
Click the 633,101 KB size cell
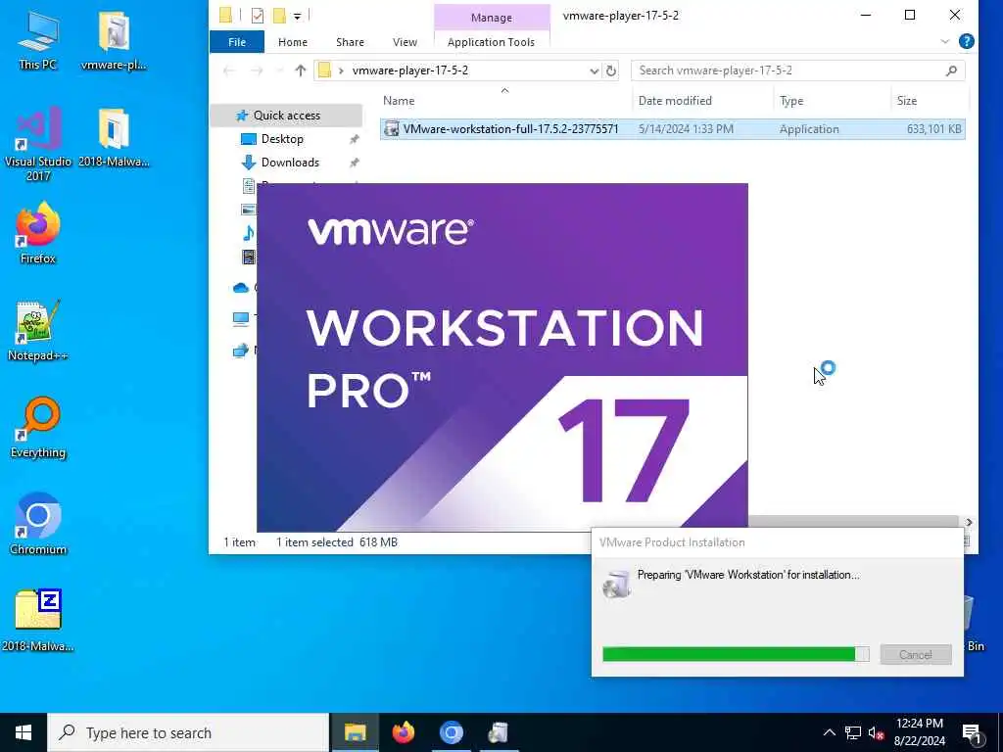point(933,129)
